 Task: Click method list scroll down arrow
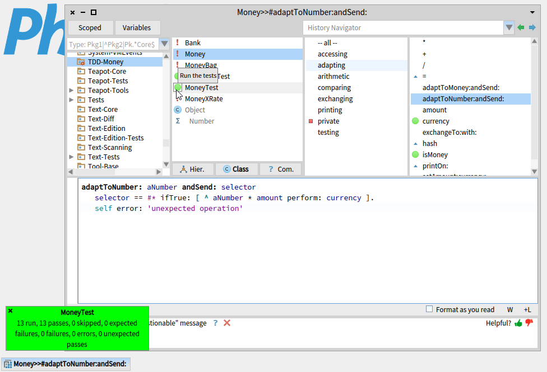coord(535,171)
